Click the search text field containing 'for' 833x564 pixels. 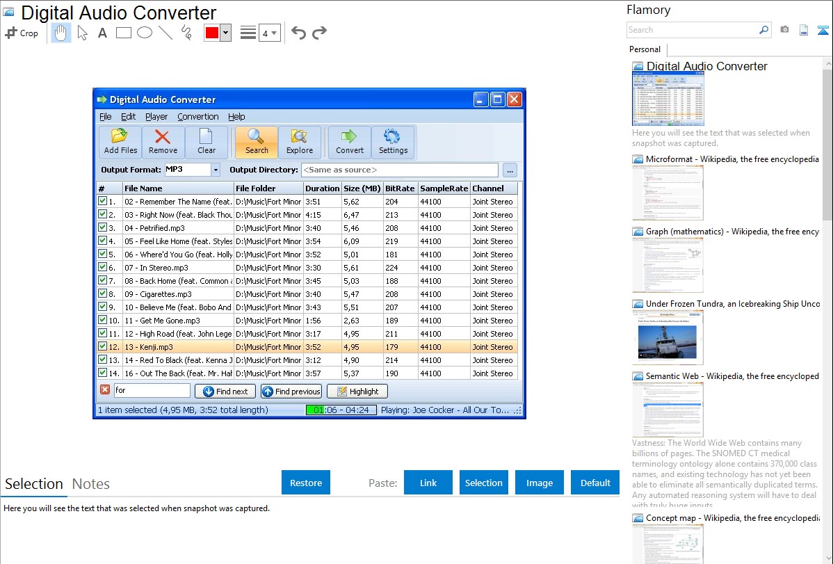click(152, 390)
